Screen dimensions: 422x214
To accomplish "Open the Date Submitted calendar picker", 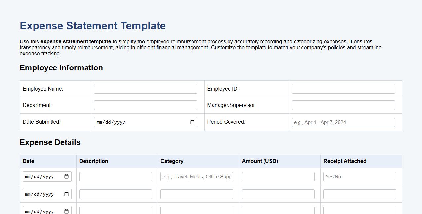I will point(192,122).
